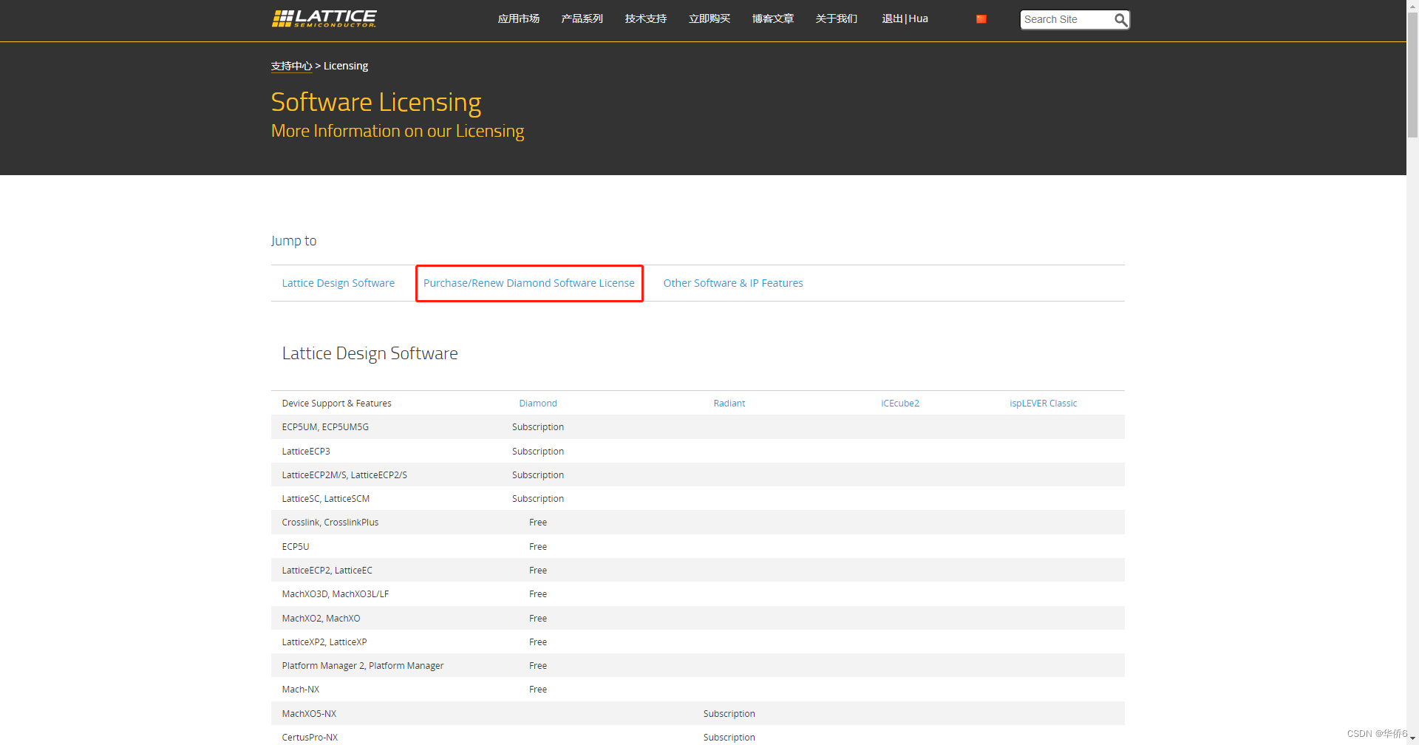Click the LatticeECP3 row label
The height and width of the screenshot is (745, 1419).
306,452
